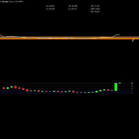Click the 'OH: 3.26' value

(x=95, y=9)
